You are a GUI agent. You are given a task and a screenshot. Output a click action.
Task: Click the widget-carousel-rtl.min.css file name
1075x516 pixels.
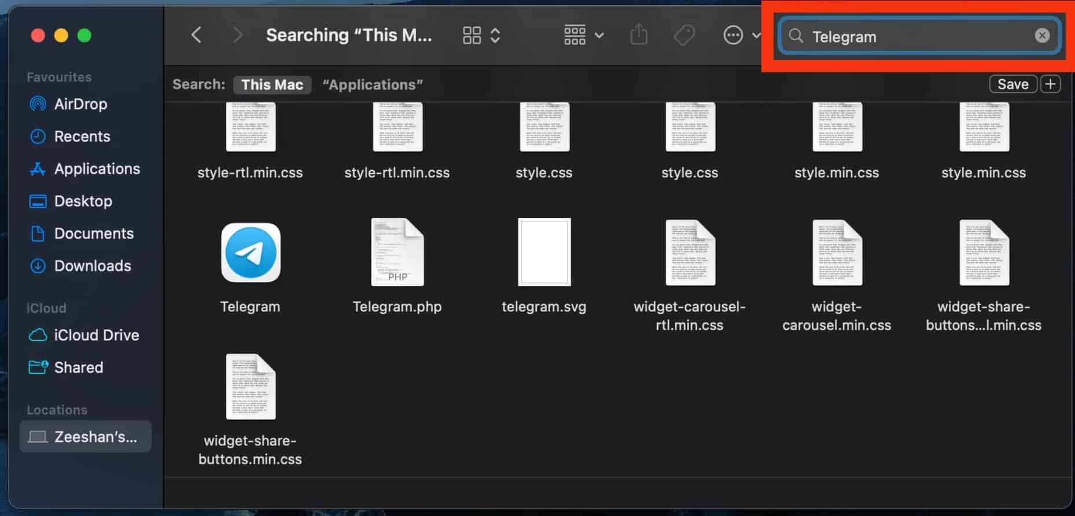690,316
